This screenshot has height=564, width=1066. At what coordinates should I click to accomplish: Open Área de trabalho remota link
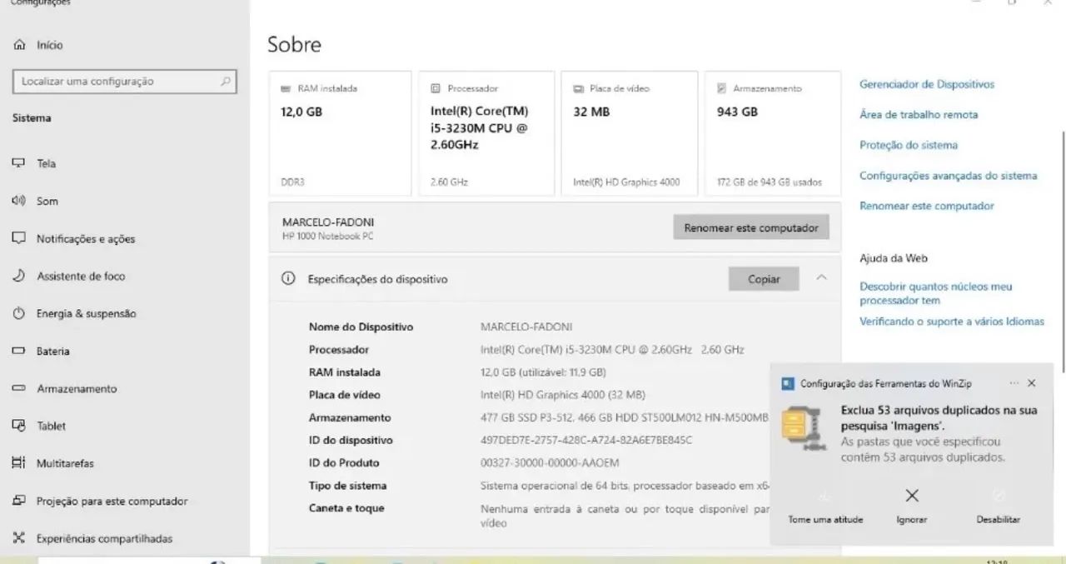pyautogui.click(x=919, y=115)
